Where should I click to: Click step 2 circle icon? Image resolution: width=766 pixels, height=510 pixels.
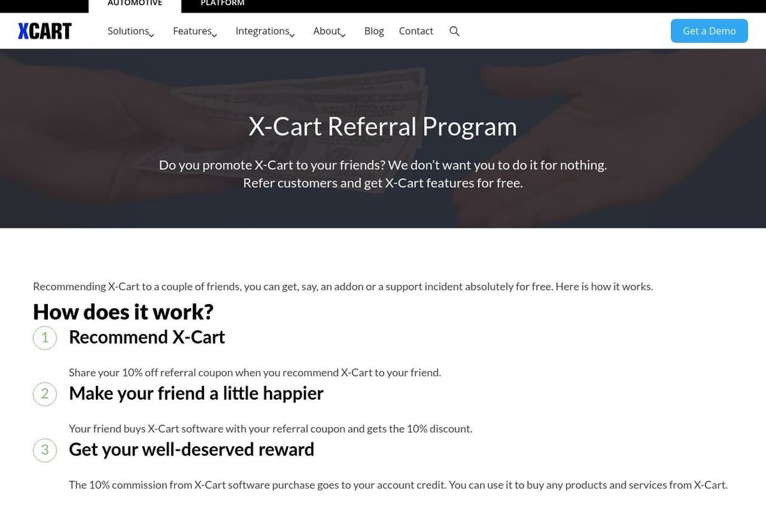45,394
